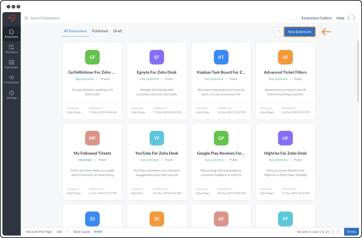
Task: Click the 'check here' link
Action: (85, 160)
